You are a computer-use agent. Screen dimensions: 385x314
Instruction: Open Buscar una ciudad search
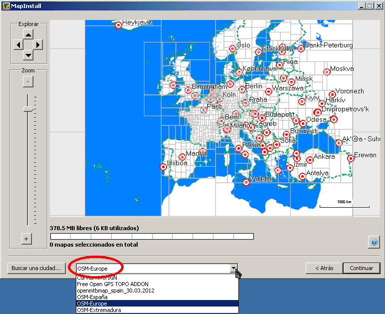36,268
